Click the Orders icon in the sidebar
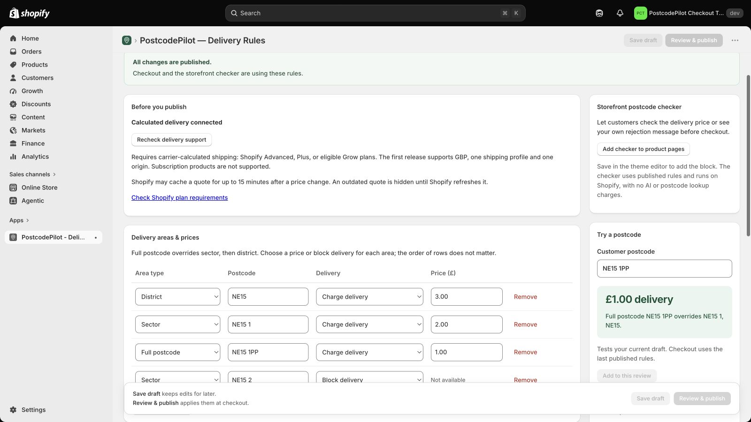The image size is (751, 422). tap(13, 52)
